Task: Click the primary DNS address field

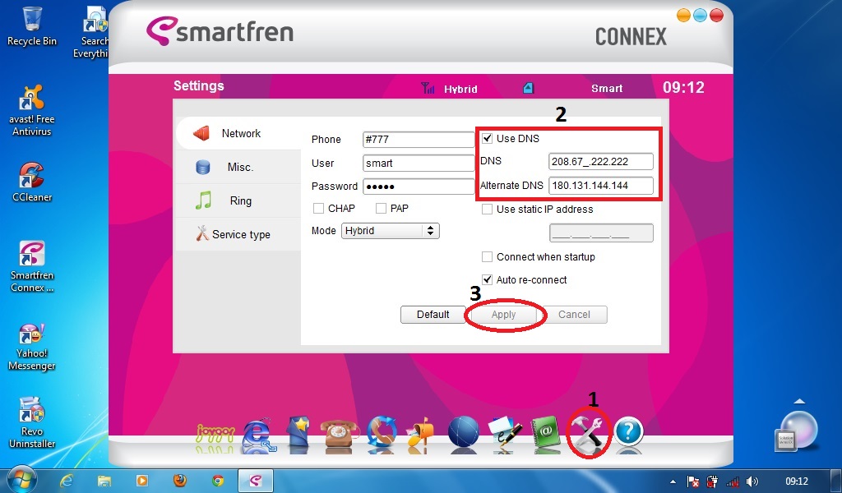Action: [601, 162]
